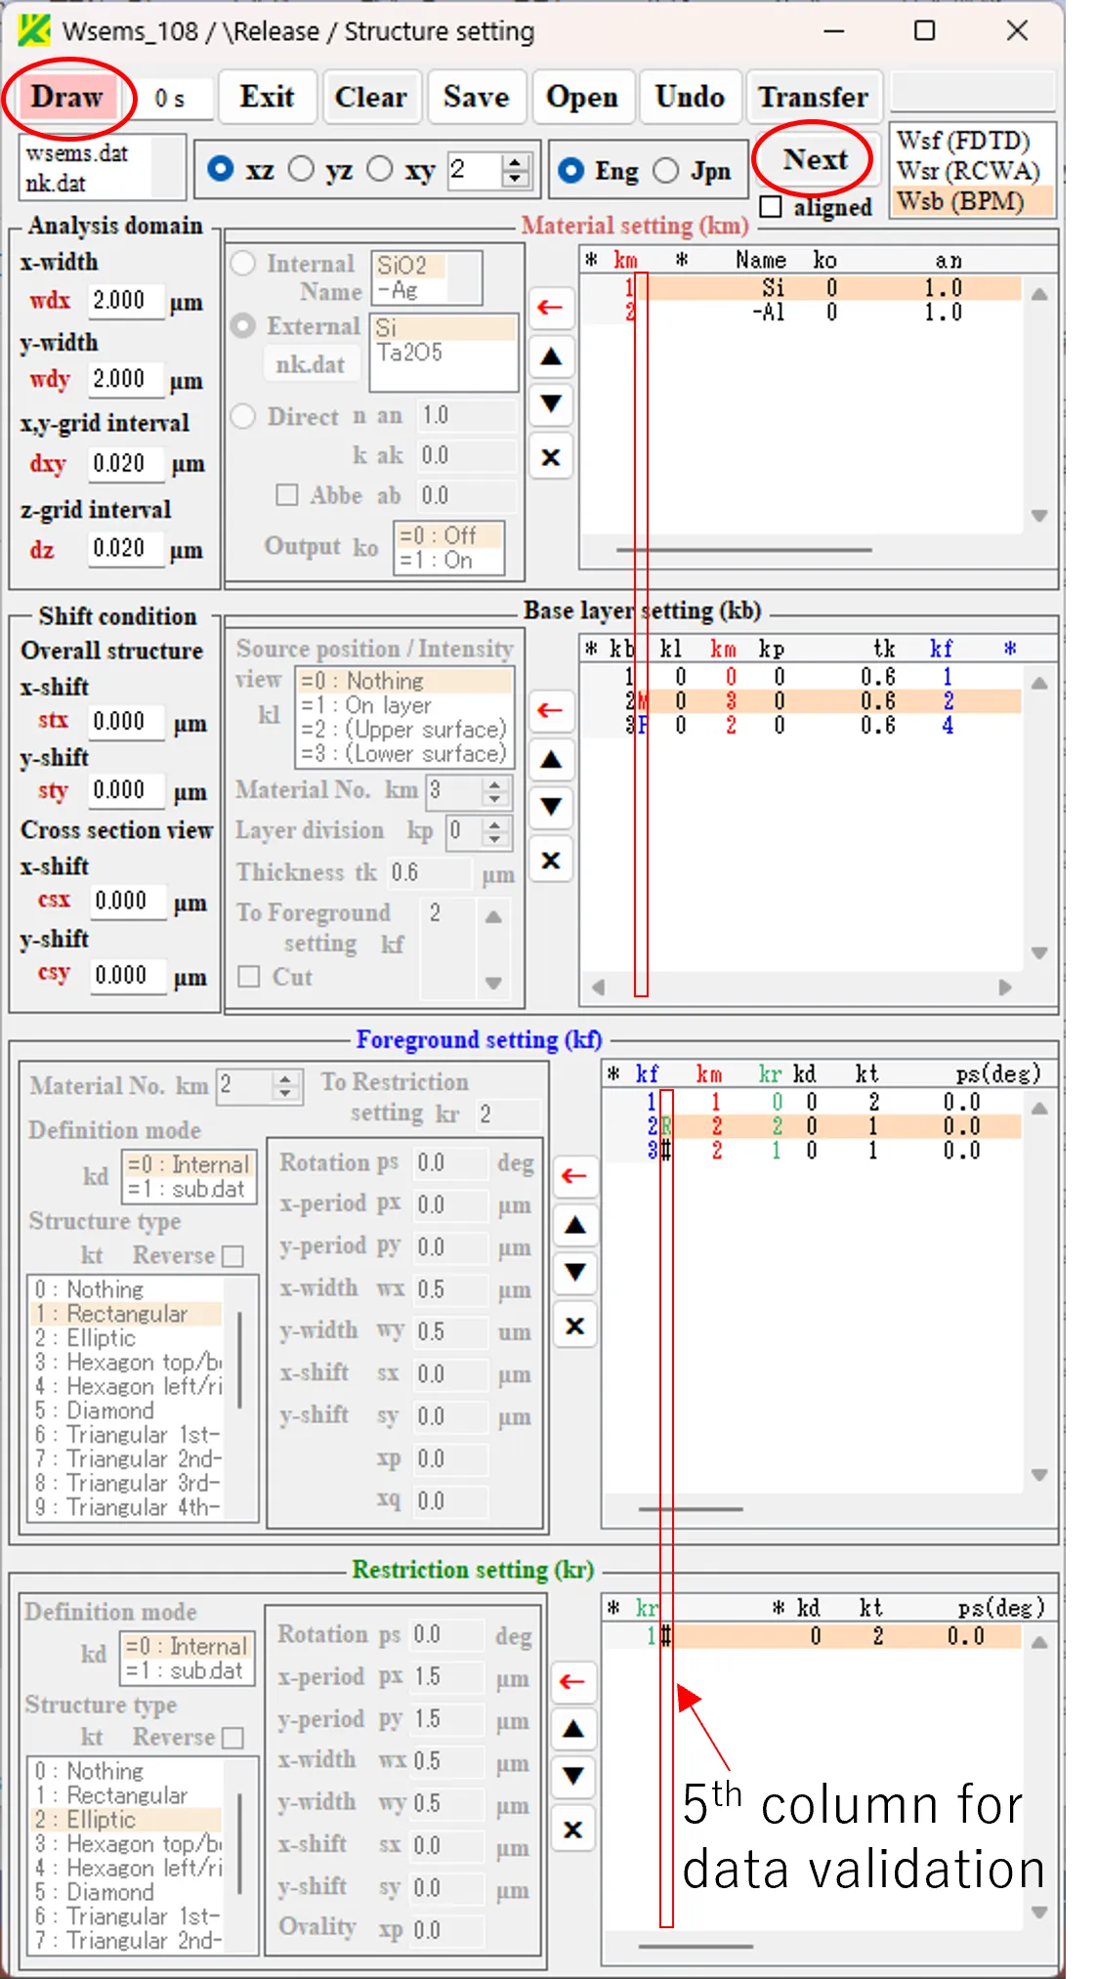Click the Transfer menu button
This screenshot has height=1979, width=1097.
click(813, 97)
